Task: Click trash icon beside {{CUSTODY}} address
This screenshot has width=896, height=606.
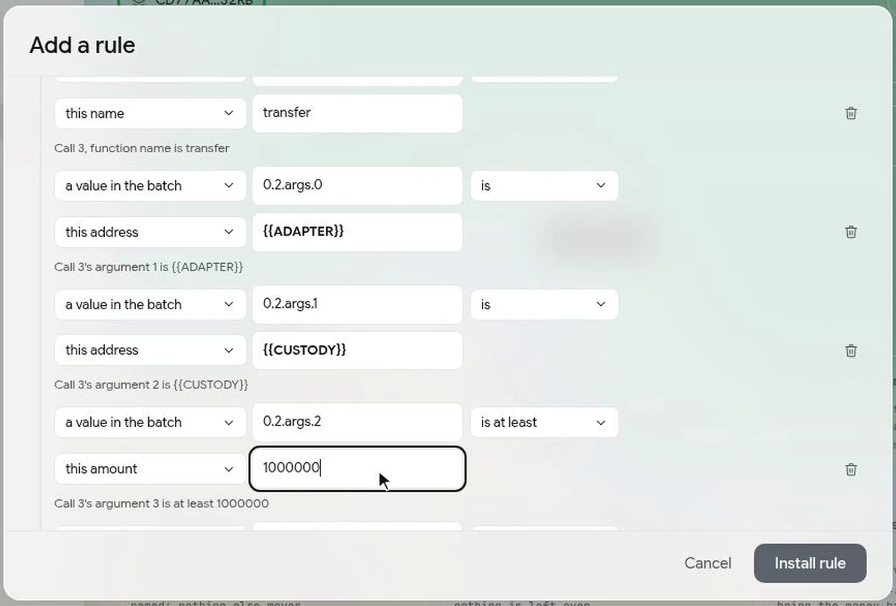Action: [851, 351]
